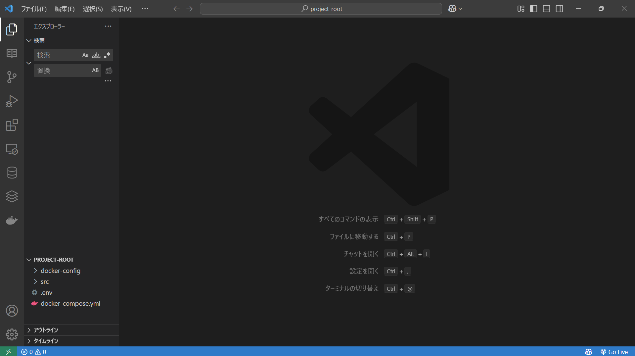The height and width of the screenshot is (356, 635).
Task: Toggle the primary side bar visibility
Action: (x=534, y=9)
